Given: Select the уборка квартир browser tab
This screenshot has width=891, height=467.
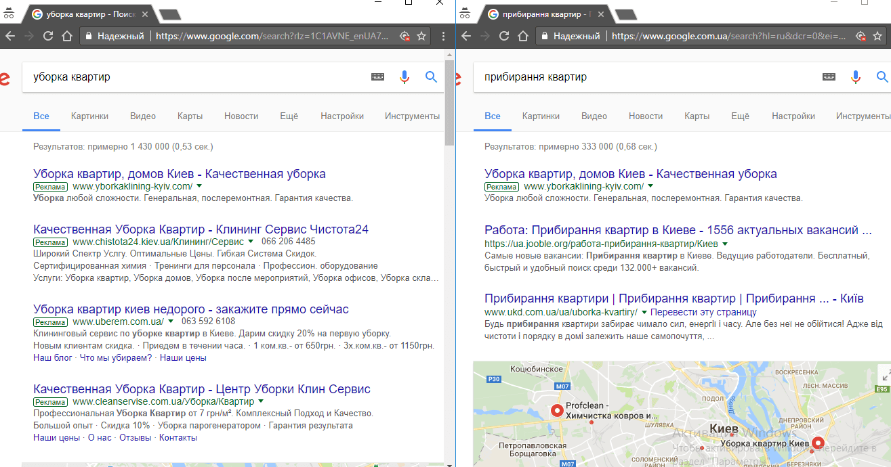Looking at the screenshot, I should click(x=89, y=14).
